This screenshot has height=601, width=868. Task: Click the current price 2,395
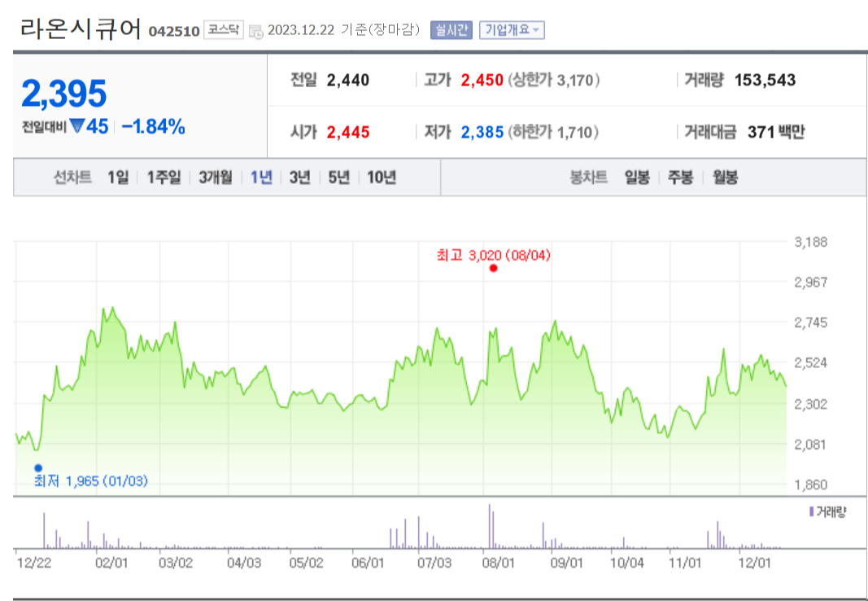(63, 94)
